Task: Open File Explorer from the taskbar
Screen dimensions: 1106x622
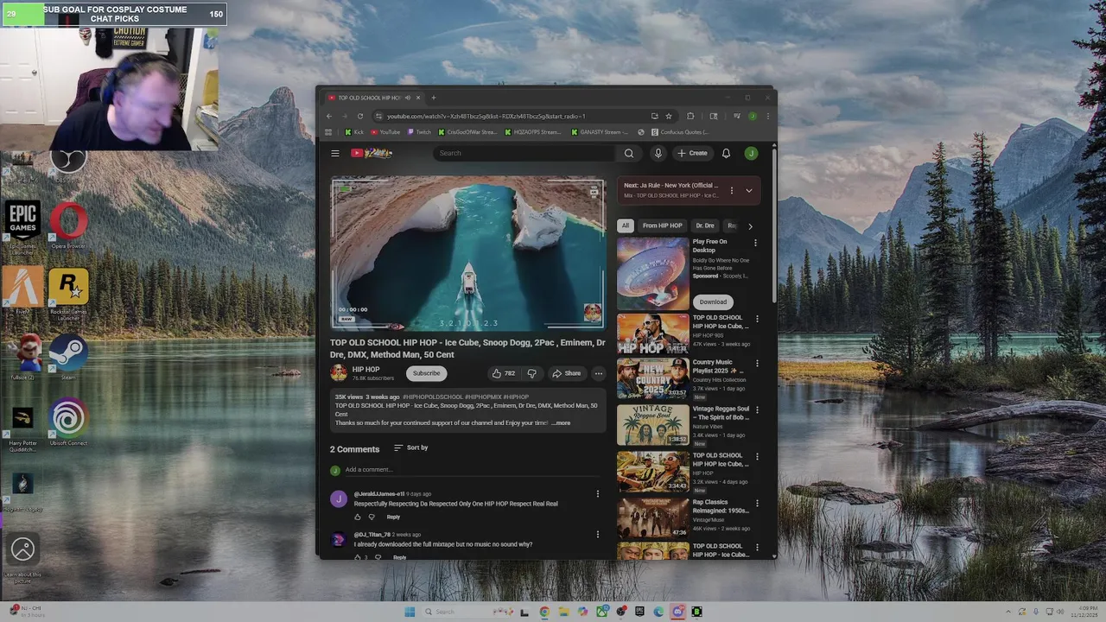Action: [563, 612]
